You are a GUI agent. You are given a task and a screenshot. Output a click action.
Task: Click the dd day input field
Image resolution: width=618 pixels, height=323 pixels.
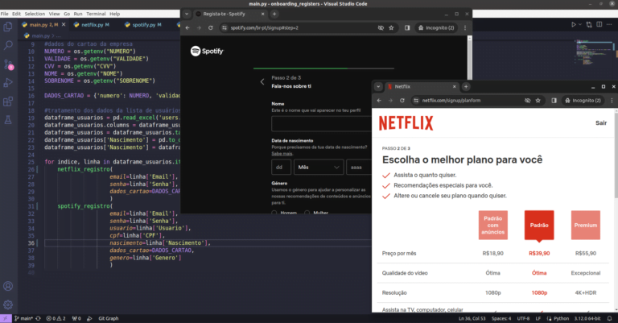pos(281,168)
